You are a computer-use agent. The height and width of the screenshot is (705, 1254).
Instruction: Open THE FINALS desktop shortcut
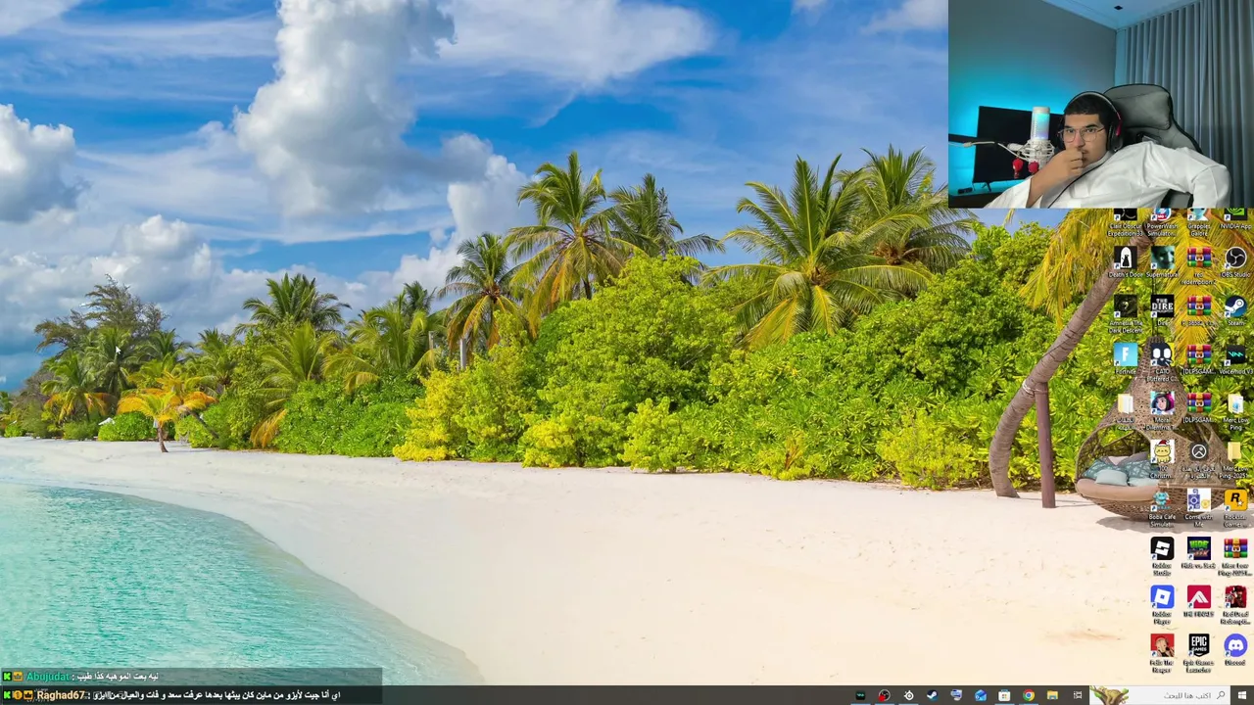click(1198, 602)
